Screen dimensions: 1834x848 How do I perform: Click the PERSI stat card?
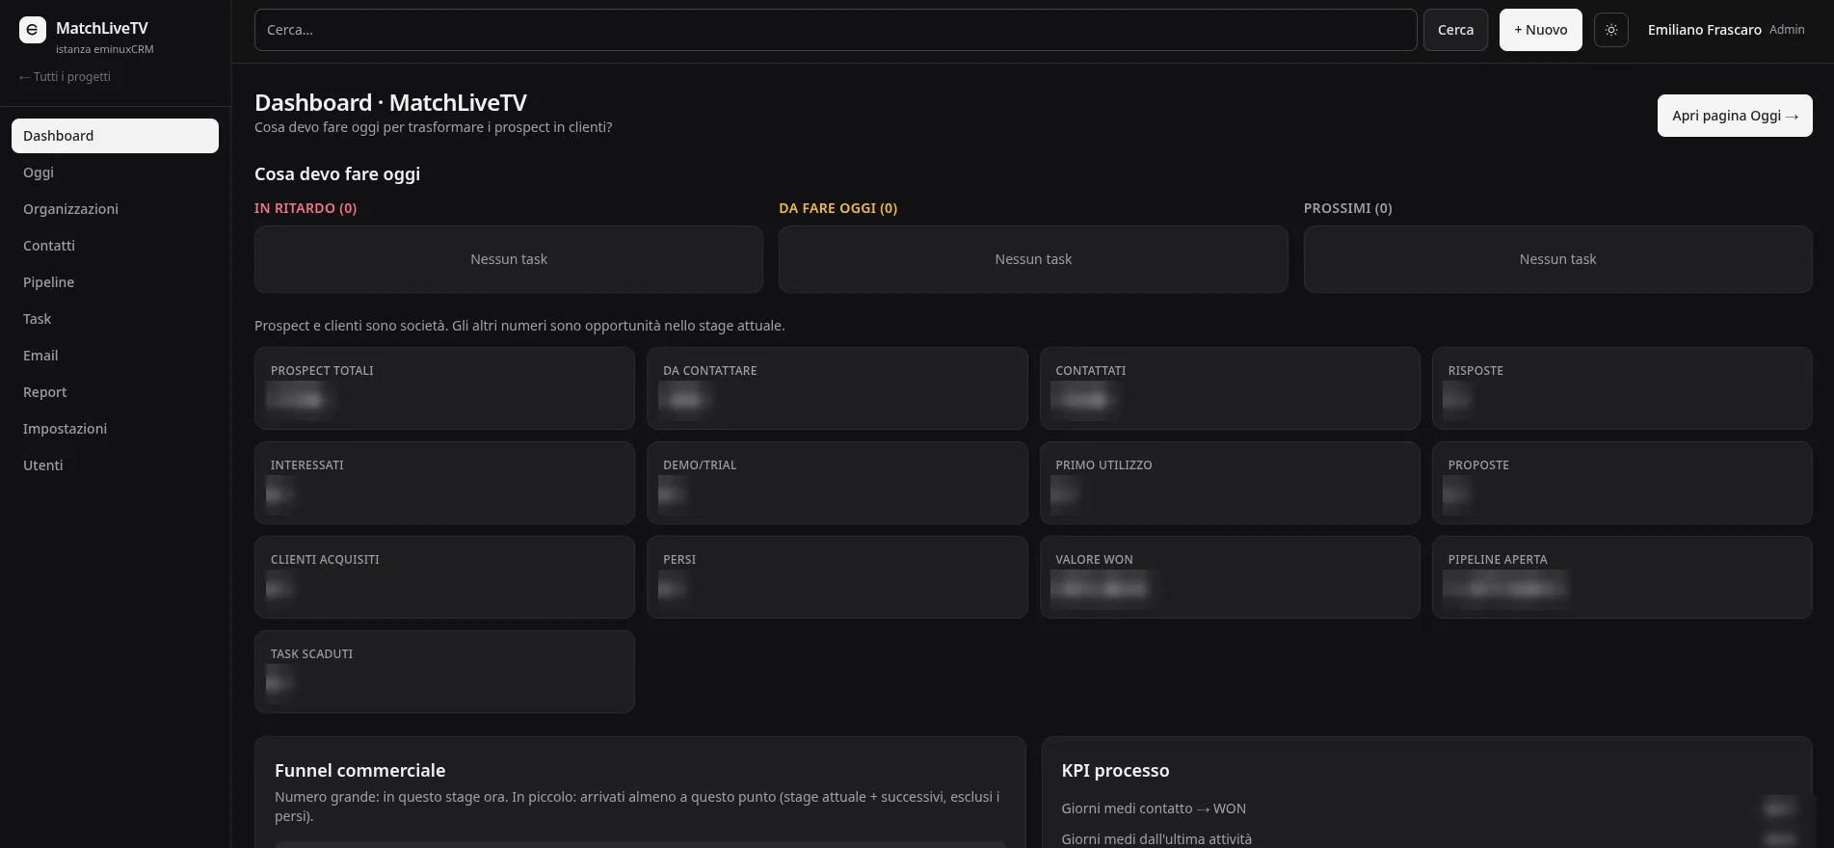coord(837,577)
